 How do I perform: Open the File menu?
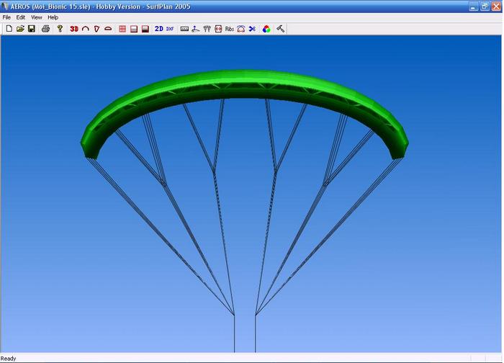pyautogui.click(x=6, y=17)
